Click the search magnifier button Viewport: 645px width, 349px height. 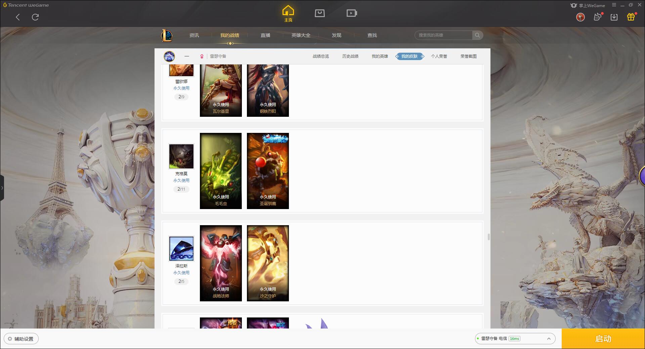pyautogui.click(x=477, y=35)
